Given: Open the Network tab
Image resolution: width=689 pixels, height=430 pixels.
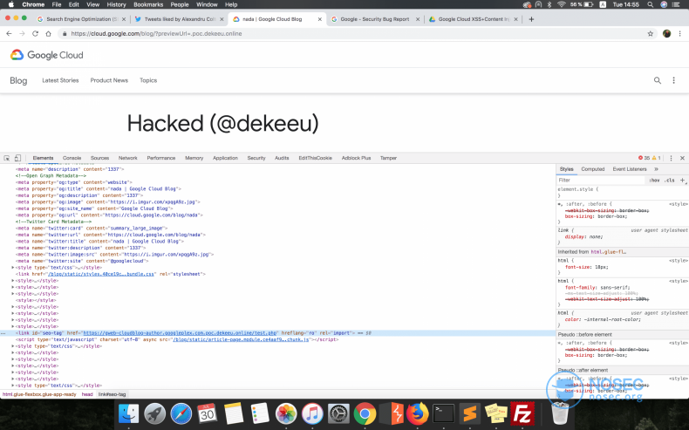Looking at the screenshot, I should 128,158.
